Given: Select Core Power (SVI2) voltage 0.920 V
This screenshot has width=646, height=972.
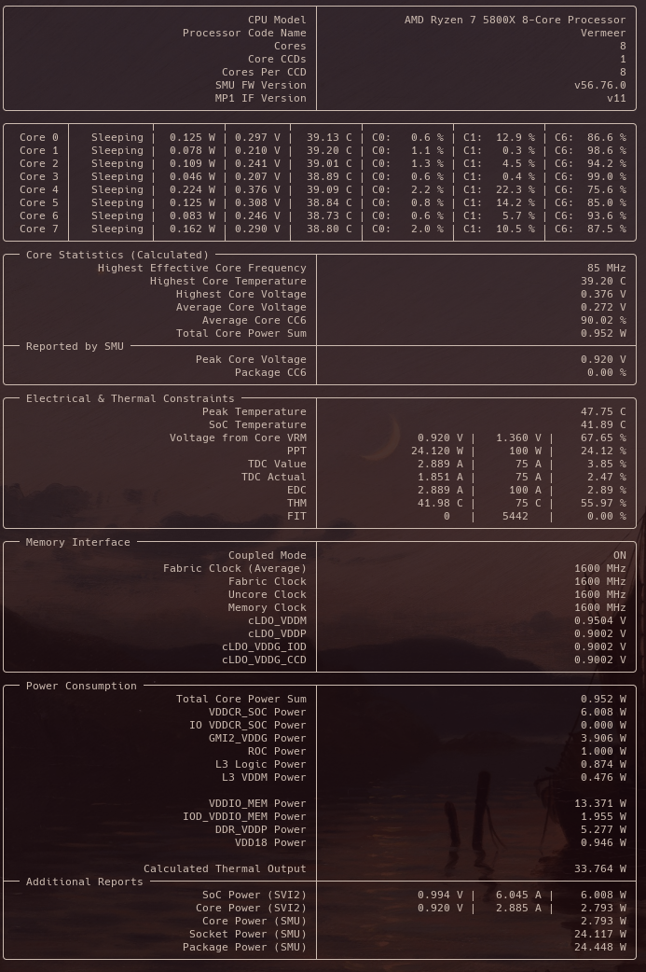Looking at the screenshot, I should point(440,908).
